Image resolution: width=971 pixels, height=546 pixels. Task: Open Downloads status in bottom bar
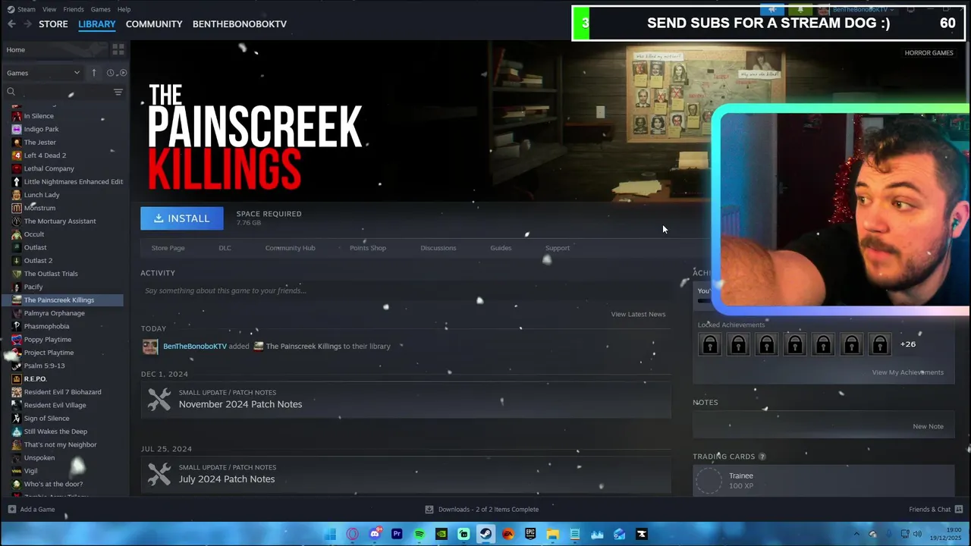pos(482,510)
